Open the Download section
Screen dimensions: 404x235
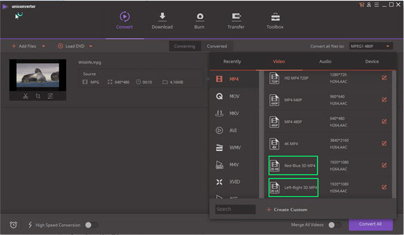coord(162,20)
